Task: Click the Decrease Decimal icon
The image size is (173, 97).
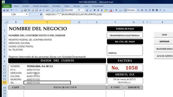Action: (149, 10)
